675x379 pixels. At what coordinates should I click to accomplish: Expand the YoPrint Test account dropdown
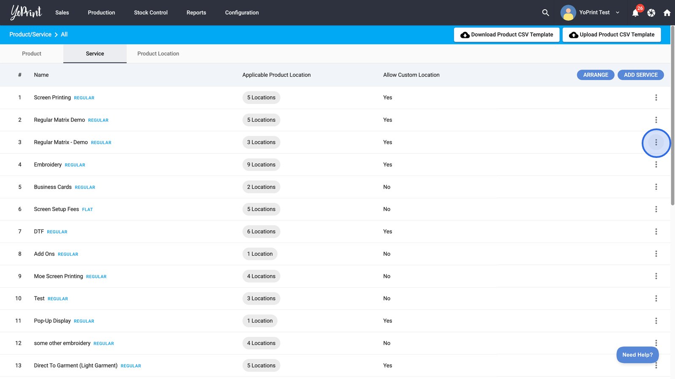618,13
